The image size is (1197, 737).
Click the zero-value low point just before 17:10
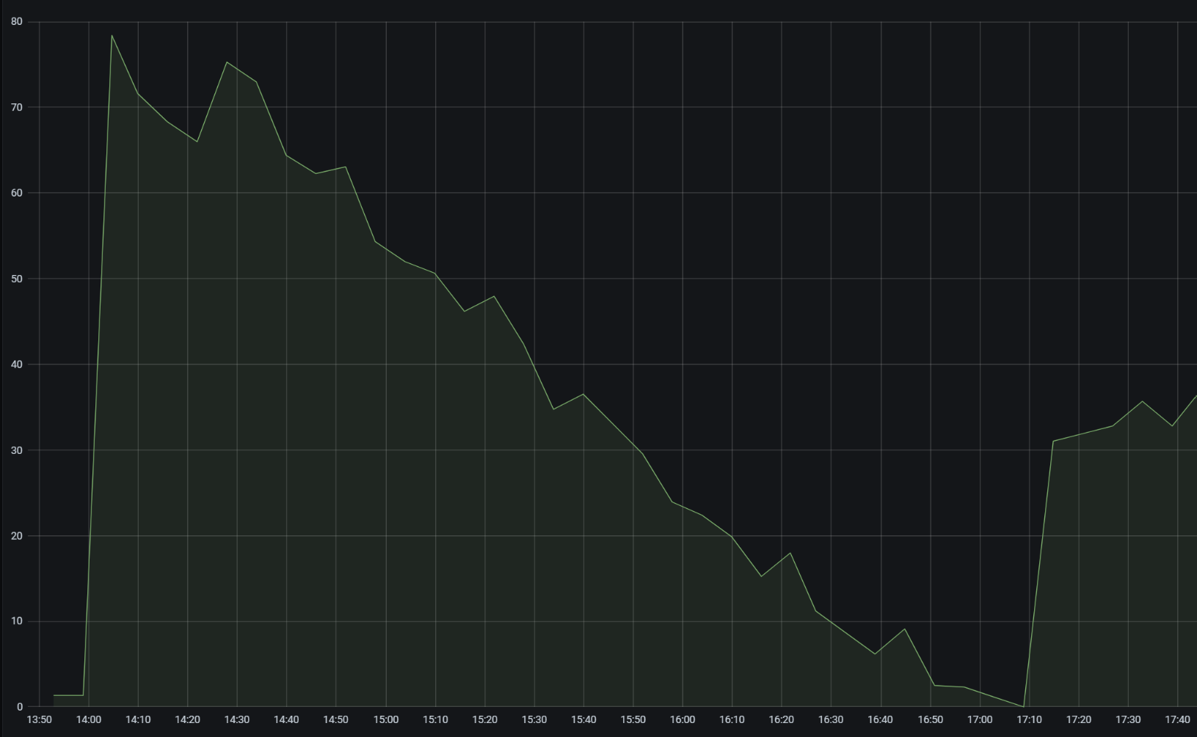[1023, 706]
